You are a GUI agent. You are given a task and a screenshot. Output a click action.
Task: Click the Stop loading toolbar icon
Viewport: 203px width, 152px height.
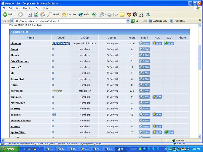coord(30,14)
